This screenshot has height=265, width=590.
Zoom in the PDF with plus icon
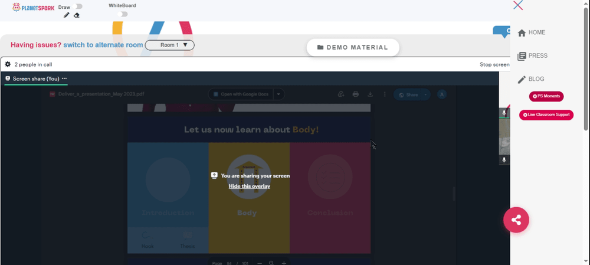[284, 263]
